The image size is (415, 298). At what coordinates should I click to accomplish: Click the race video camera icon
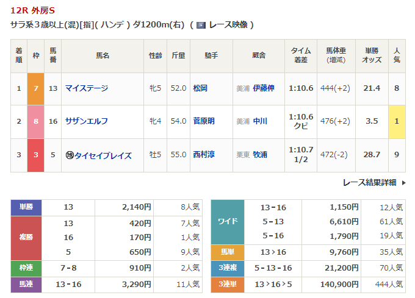[x=201, y=25]
